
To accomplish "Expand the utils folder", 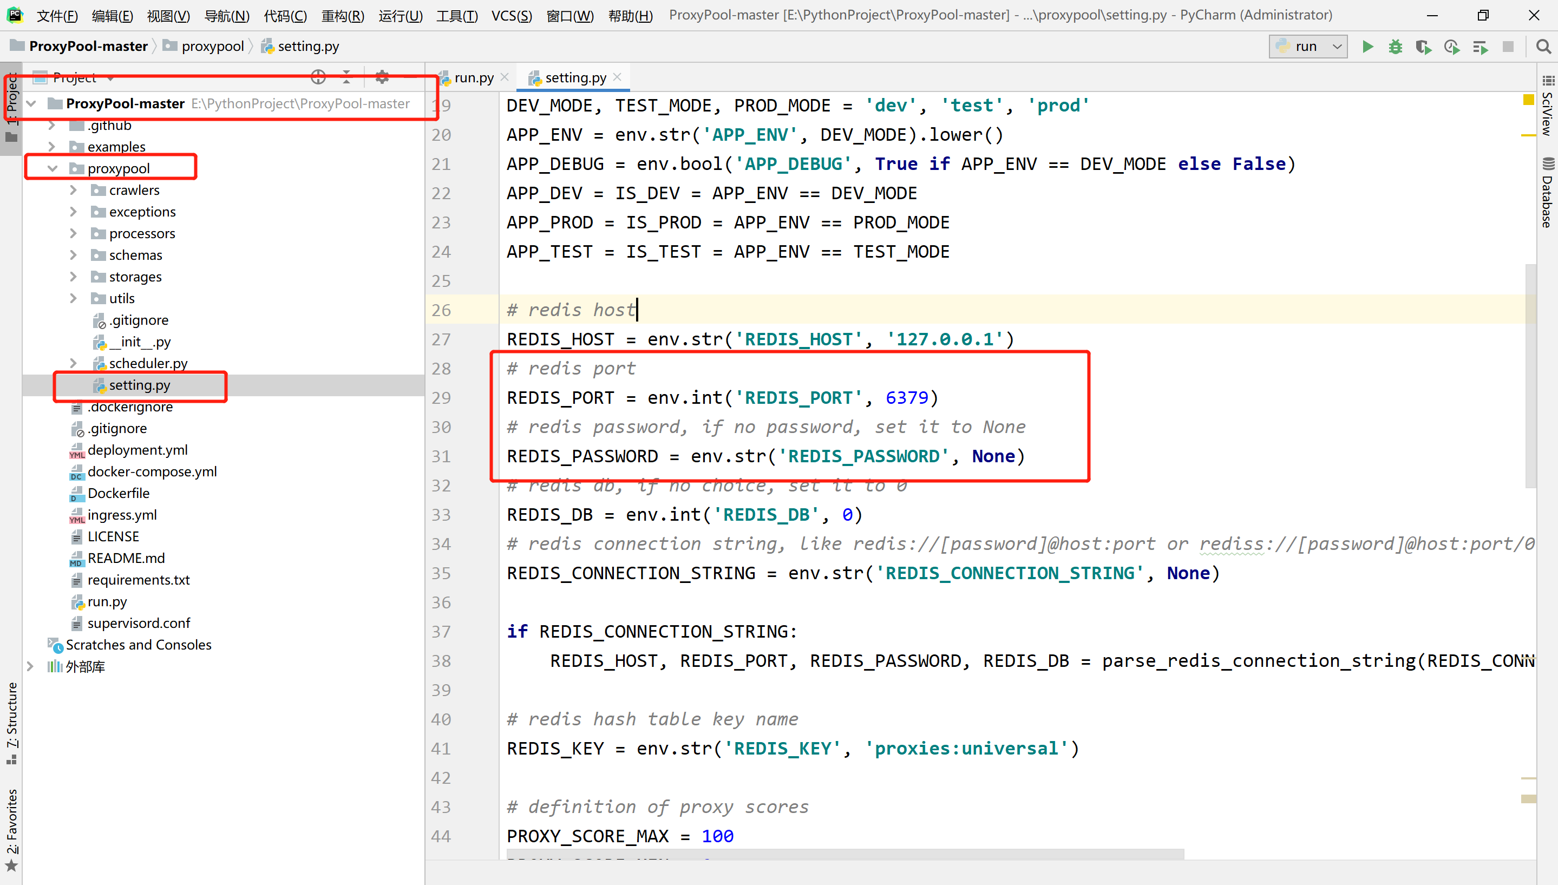I will click(74, 298).
